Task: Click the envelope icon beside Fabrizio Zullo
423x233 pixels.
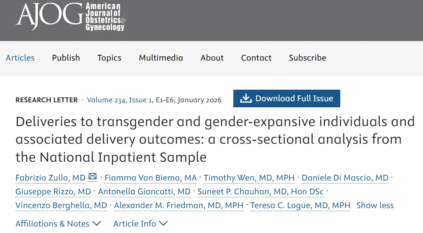Action: click(x=93, y=177)
